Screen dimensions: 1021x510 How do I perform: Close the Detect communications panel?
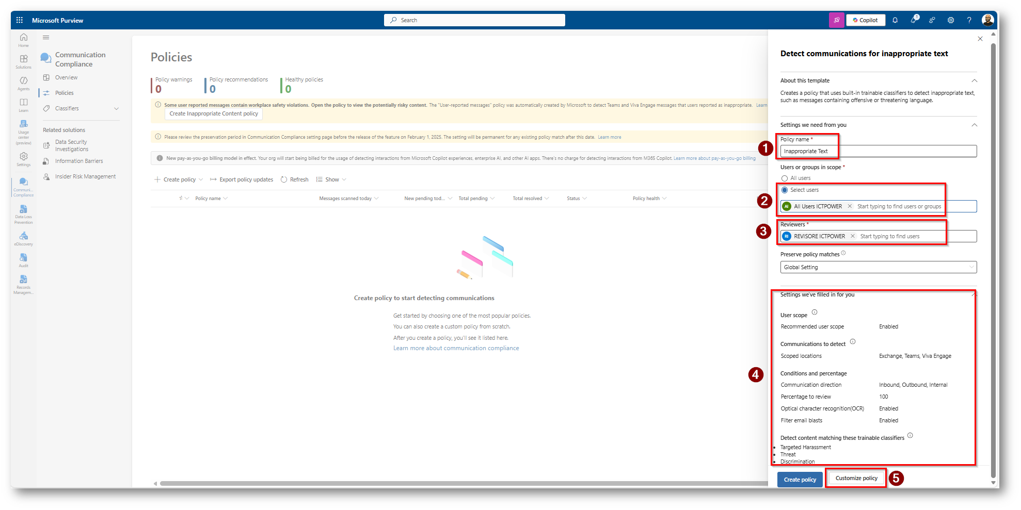point(980,39)
